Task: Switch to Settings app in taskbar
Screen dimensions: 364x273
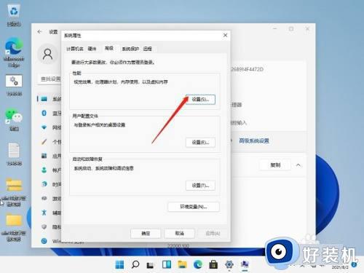Action: coord(229,264)
